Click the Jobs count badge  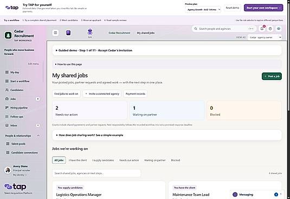tap(38, 99)
